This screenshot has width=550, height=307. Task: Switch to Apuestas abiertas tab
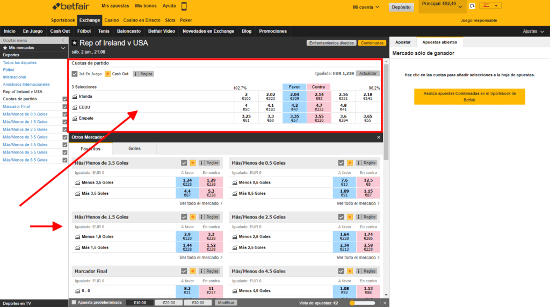coord(439,42)
